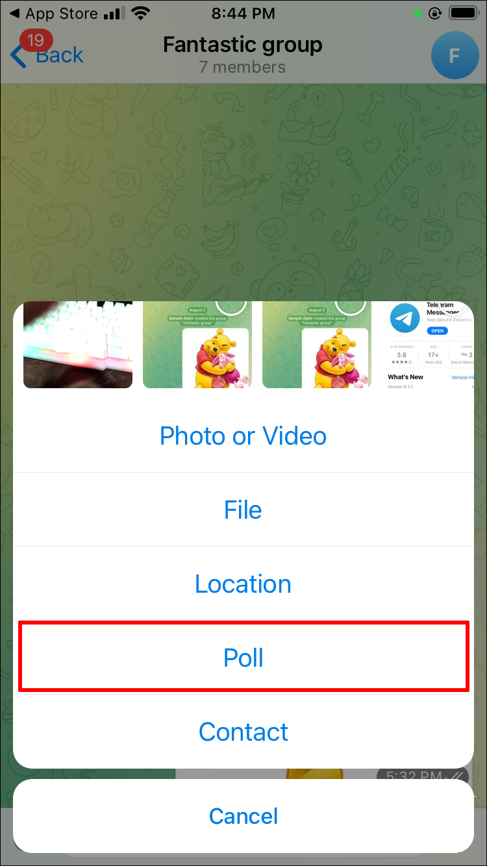Tap the Wi-Fi icon in status bar
Screen dimensions: 487x866
coord(138,13)
